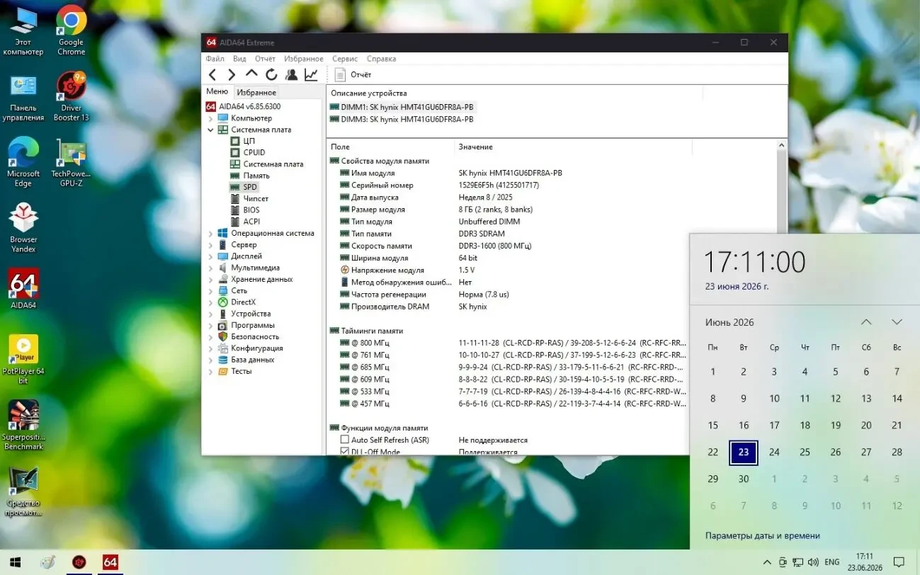Open the Избранное menu in menu bar
The image size is (920, 575).
[x=304, y=59]
